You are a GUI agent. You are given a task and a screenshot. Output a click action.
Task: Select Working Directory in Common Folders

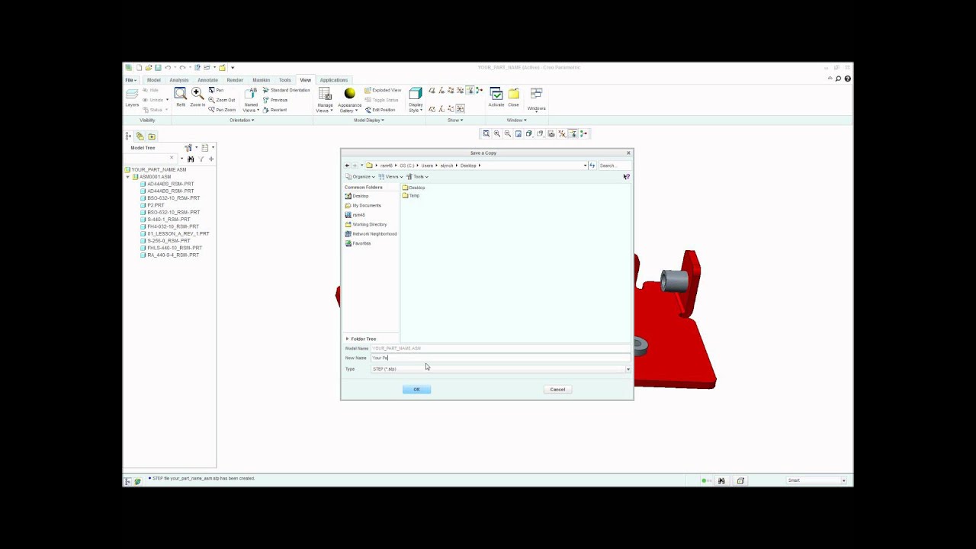[x=366, y=224]
